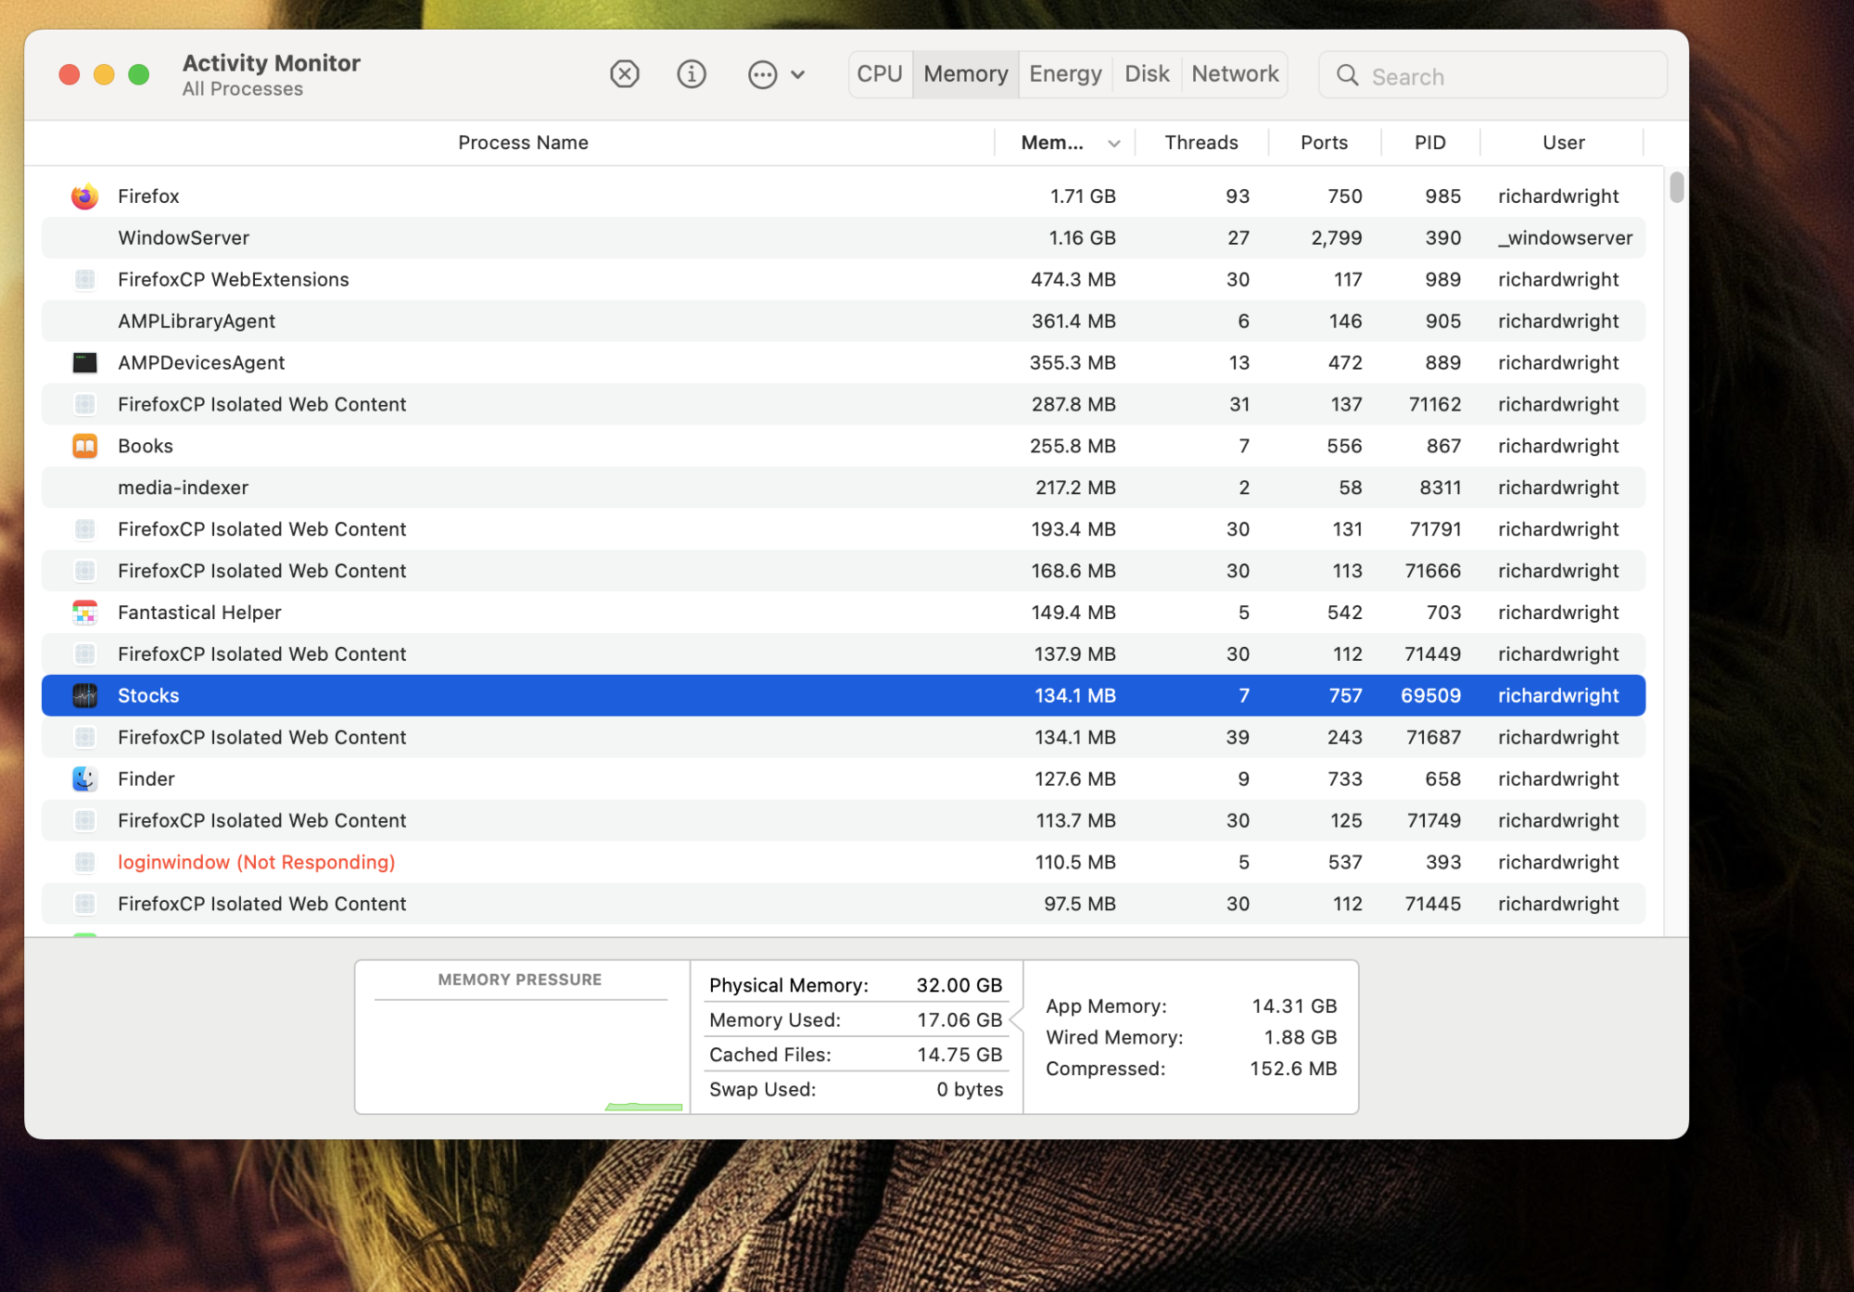Click the Process Info button
The height and width of the screenshot is (1292, 1854).
pos(692,75)
